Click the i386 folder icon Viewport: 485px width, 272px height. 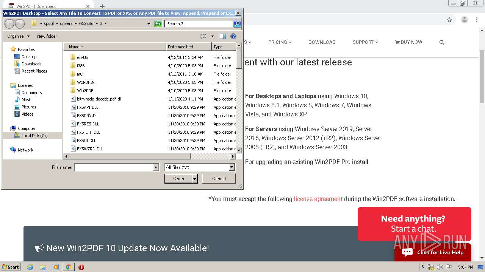click(x=74, y=66)
